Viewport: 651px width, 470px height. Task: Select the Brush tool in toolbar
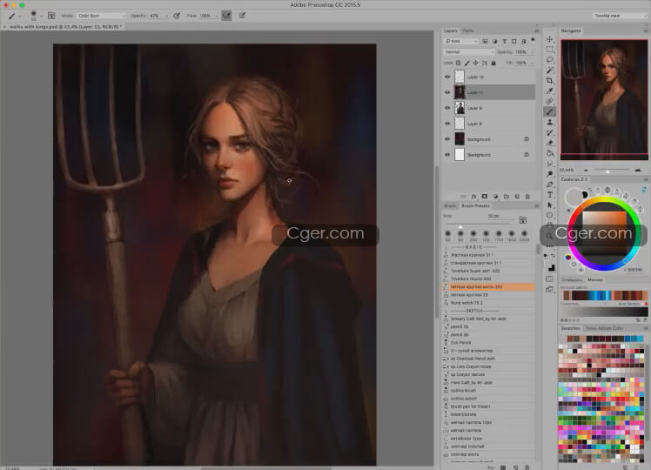pos(550,111)
